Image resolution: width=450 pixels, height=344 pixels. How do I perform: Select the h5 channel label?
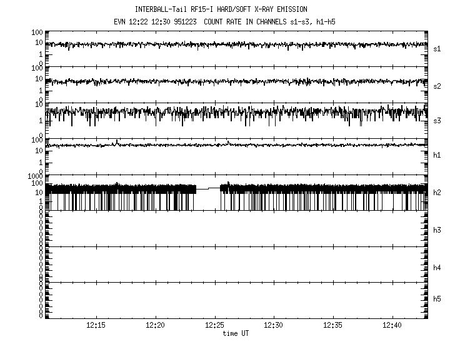437,300
